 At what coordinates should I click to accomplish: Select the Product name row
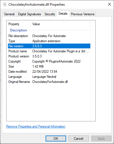tap(49, 51)
